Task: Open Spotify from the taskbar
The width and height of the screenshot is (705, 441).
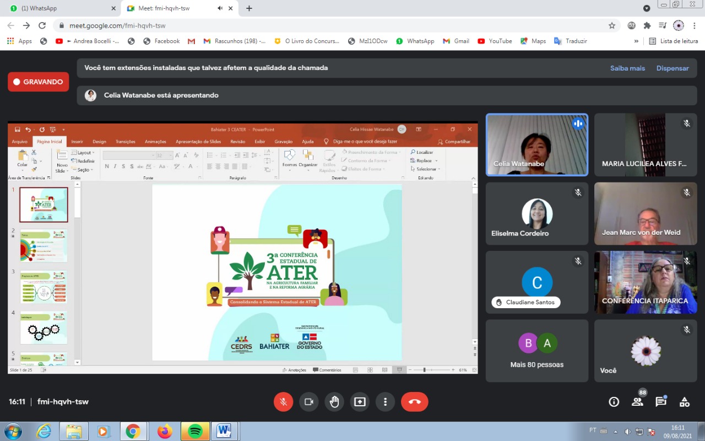Action: coord(195,431)
